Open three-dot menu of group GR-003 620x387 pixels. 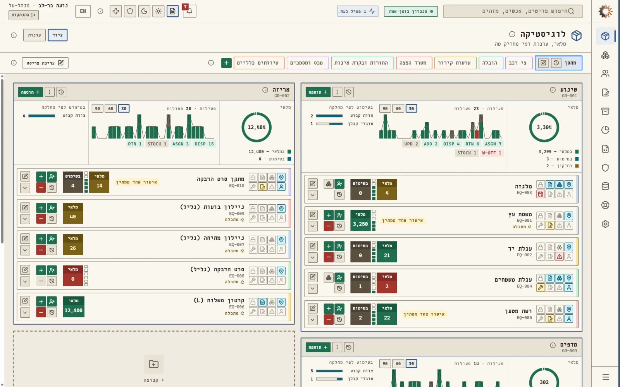pos(337,347)
